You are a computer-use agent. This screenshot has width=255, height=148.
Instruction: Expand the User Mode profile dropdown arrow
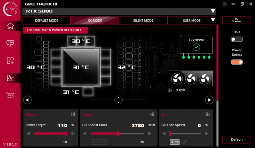pyautogui.click(x=213, y=20)
